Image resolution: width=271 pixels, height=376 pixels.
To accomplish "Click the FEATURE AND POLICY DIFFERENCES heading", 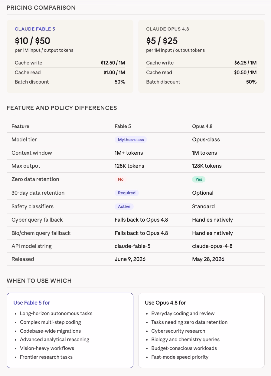I will point(62,108).
